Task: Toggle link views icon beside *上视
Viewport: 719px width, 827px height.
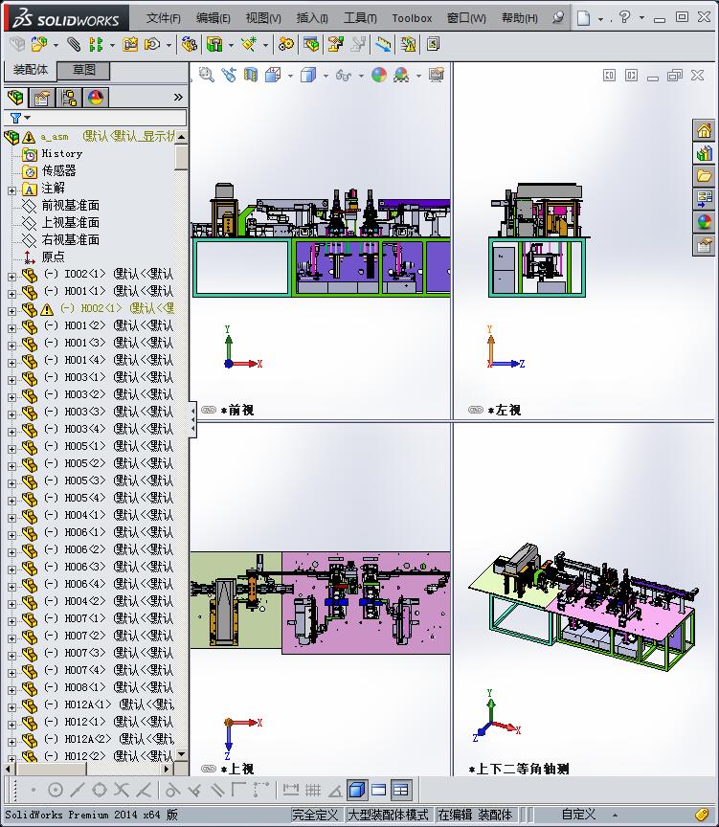Action: pos(209,769)
